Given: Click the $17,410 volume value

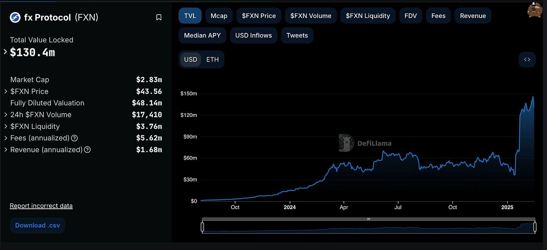Looking at the screenshot, I should [x=147, y=115].
